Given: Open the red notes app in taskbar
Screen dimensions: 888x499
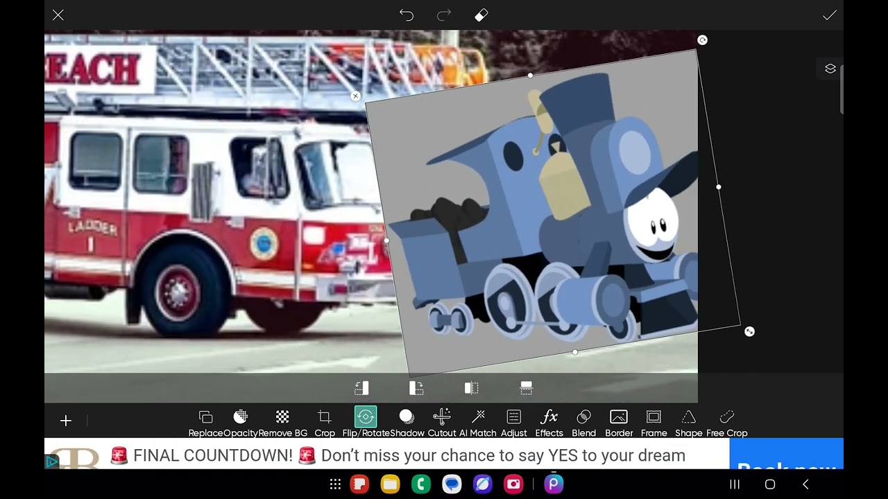Looking at the screenshot, I should [x=359, y=484].
